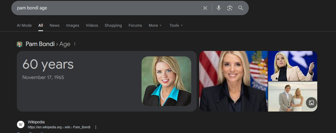Submit search with magnifying glass icon
The image size is (336, 133).
pyautogui.click(x=241, y=8)
